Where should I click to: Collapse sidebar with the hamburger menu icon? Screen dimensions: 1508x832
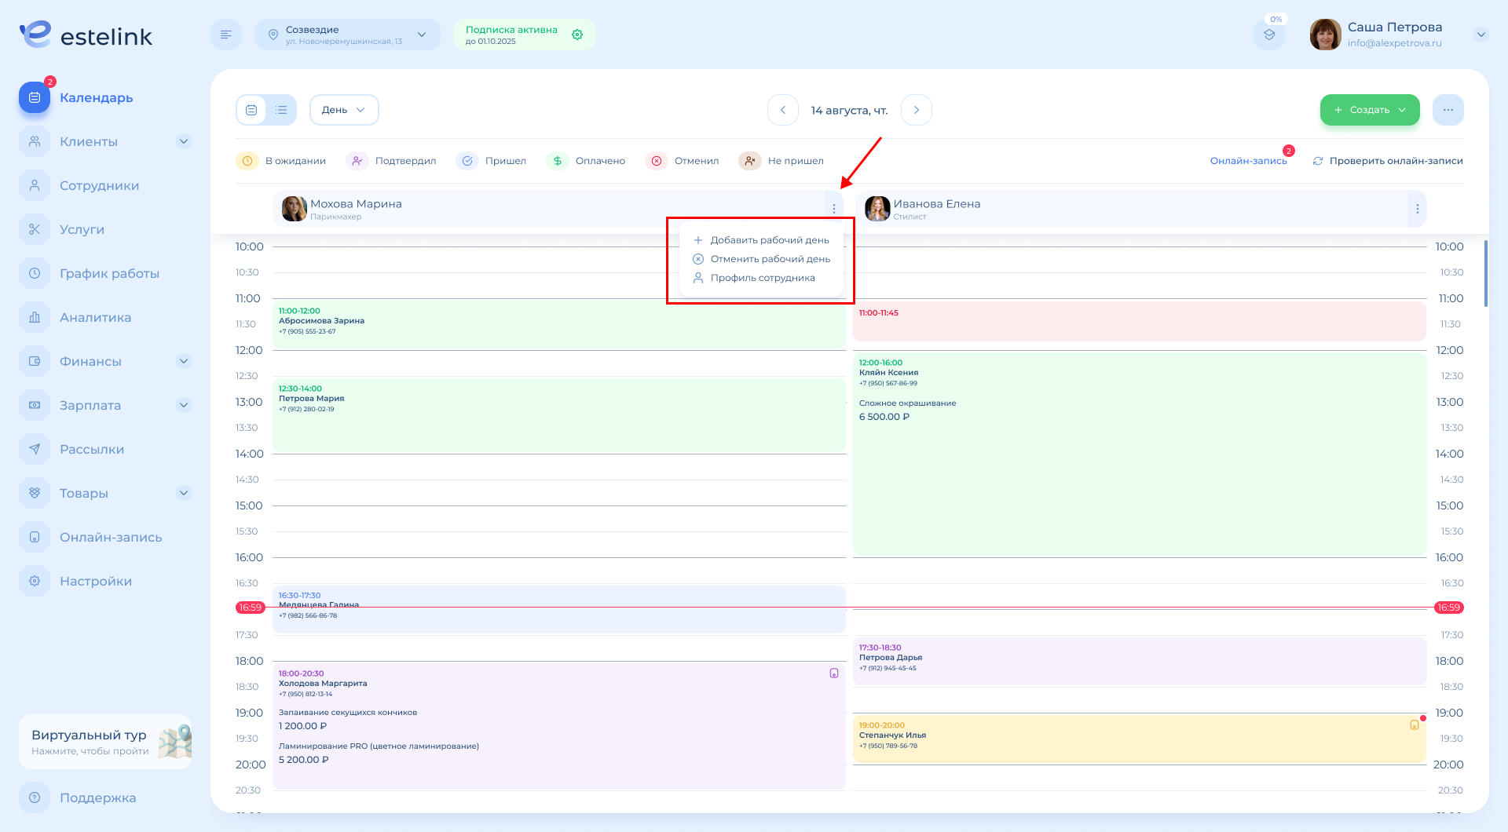[226, 35]
